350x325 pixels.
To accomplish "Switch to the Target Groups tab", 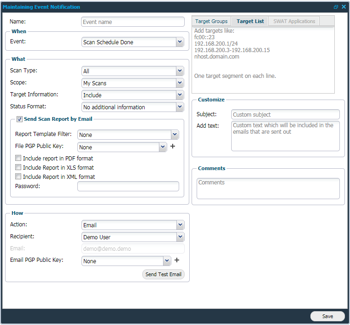I will pos(211,21).
